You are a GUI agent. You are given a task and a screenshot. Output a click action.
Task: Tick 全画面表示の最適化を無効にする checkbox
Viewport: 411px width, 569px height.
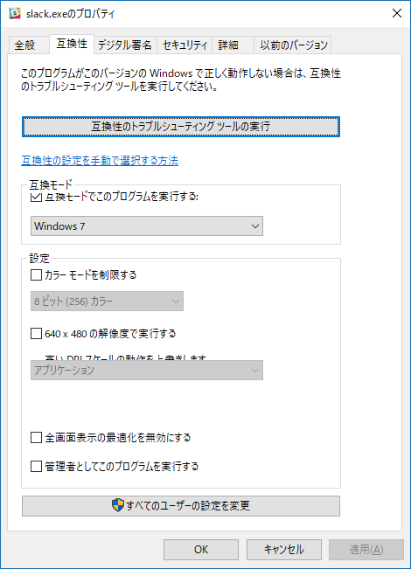point(36,437)
